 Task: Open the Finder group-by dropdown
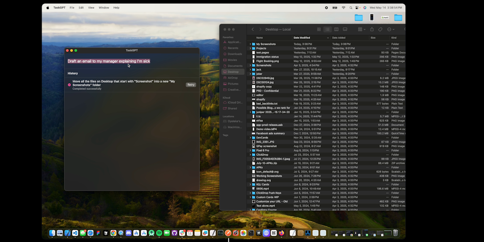362,29
